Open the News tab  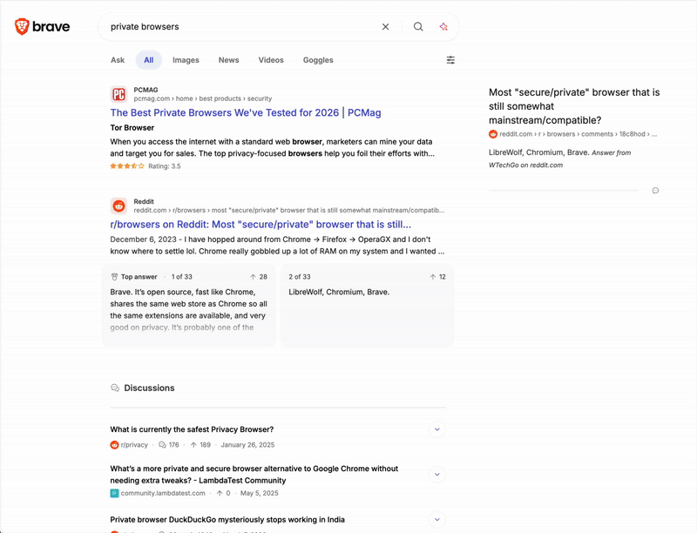point(228,60)
